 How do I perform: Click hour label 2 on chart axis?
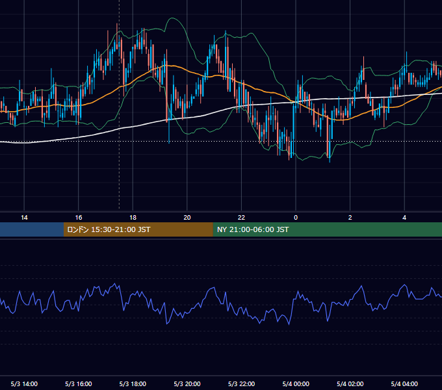tap(350, 218)
